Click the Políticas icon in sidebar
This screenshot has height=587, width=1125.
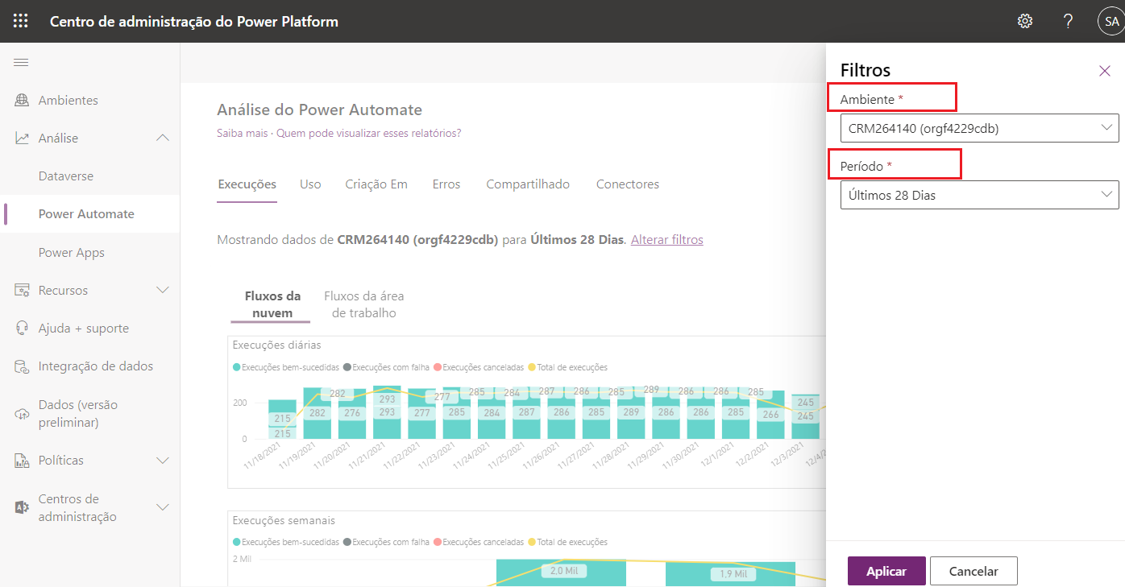coord(22,461)
